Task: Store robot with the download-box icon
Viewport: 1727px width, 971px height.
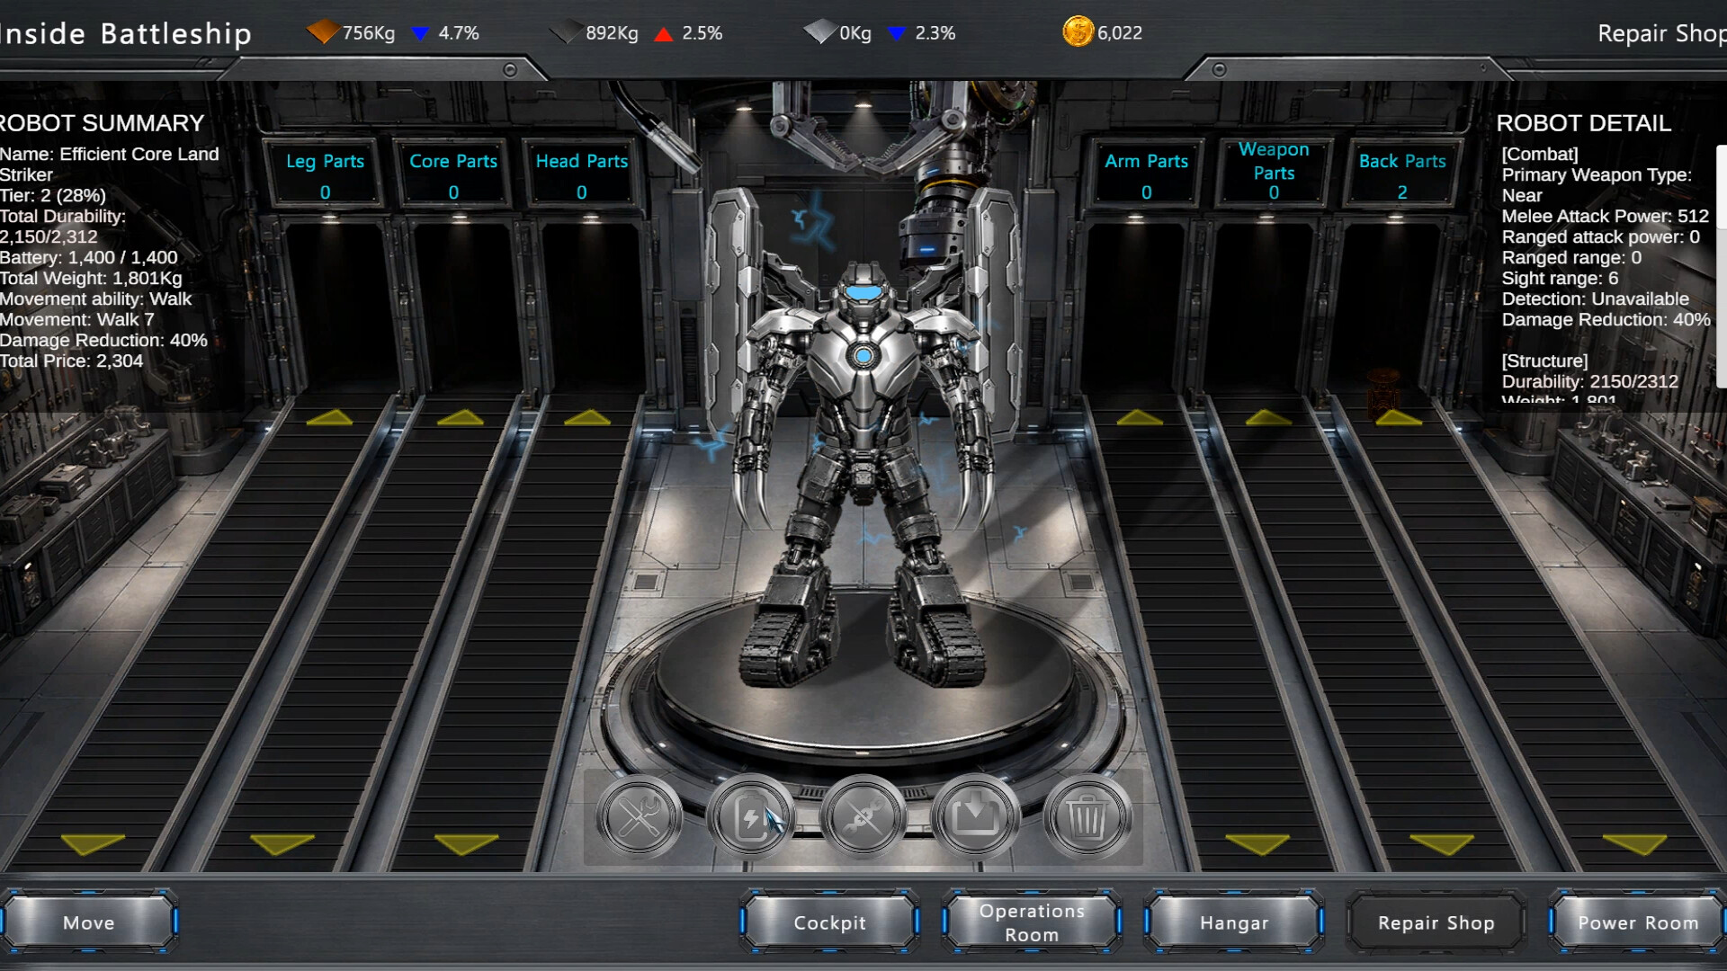Action: (975, 817)
